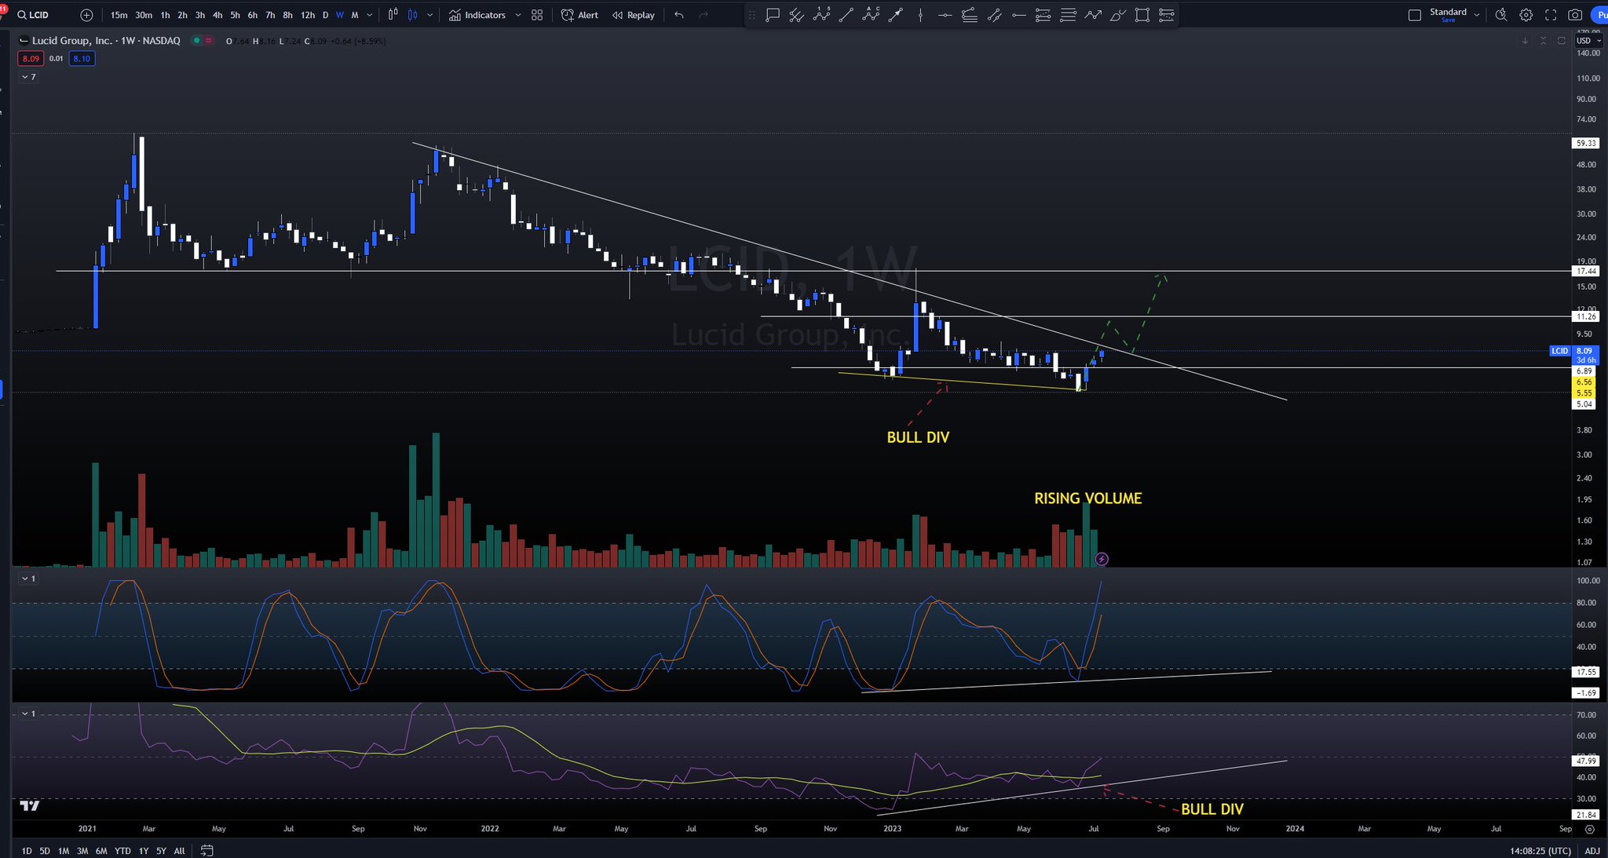Select the text callout annotation tool
The width and height of the screenshot is (1608, 858).
(773, 15)
